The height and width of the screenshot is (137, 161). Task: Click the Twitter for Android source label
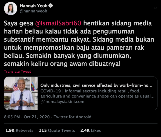click(x=72, y=117)
